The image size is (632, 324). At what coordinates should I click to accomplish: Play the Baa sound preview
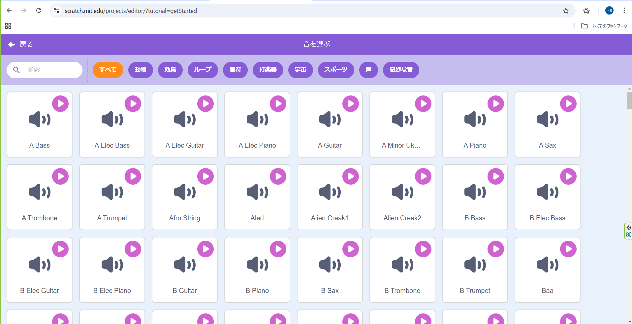pos(568,249)
